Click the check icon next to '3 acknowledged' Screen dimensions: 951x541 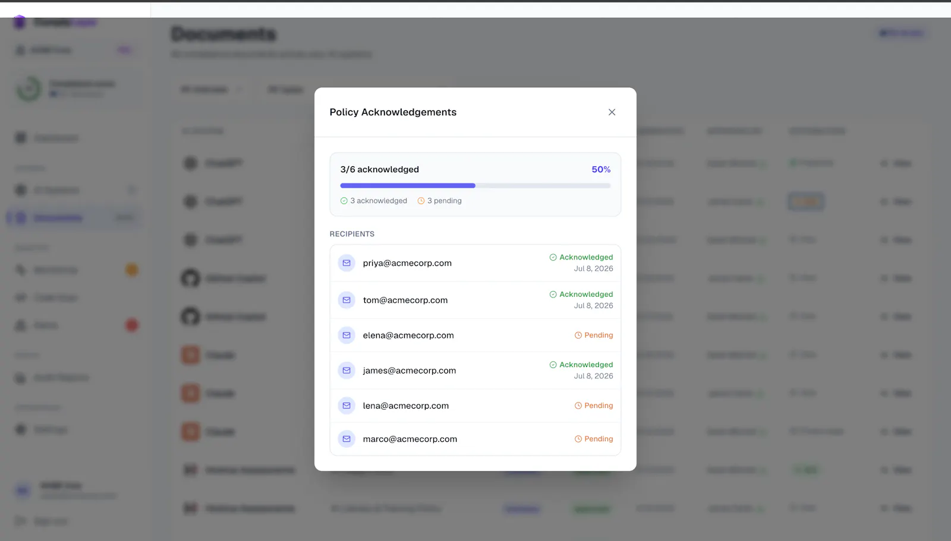[x=344, y=201]
